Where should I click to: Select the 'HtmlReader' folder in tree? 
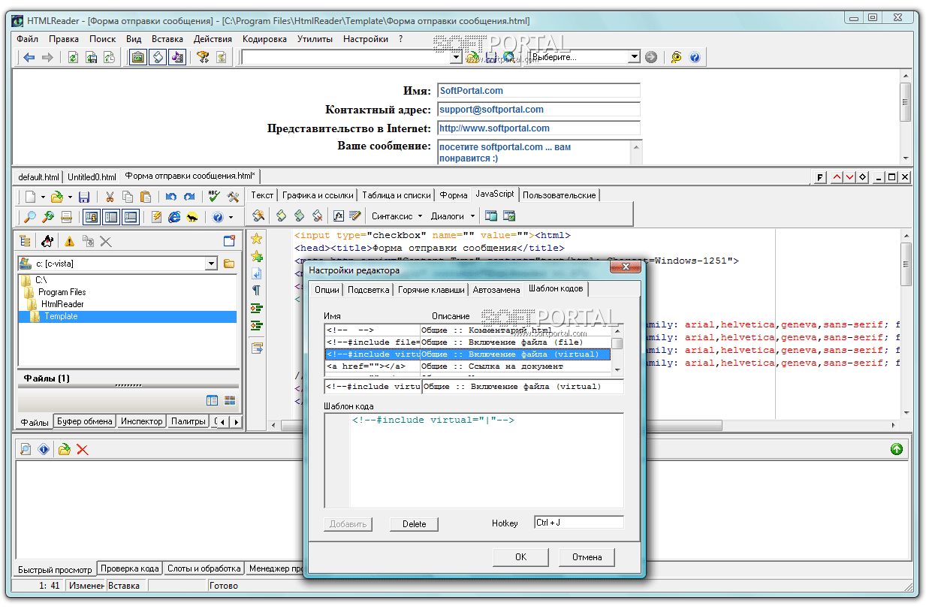(x=62, y=304)
